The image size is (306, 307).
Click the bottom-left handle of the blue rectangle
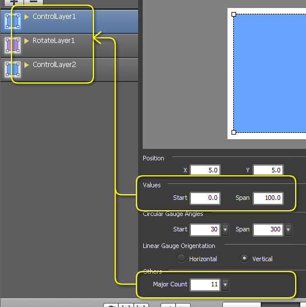(x=234, y=132)
